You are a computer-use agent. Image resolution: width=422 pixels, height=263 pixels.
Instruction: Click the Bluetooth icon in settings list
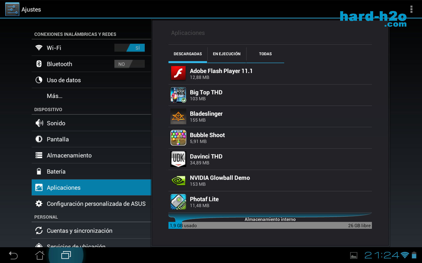click(x=39, y=64)
